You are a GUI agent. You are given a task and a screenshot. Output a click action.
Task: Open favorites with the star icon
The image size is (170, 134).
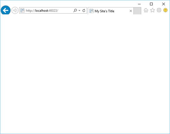tap(152, 10)
